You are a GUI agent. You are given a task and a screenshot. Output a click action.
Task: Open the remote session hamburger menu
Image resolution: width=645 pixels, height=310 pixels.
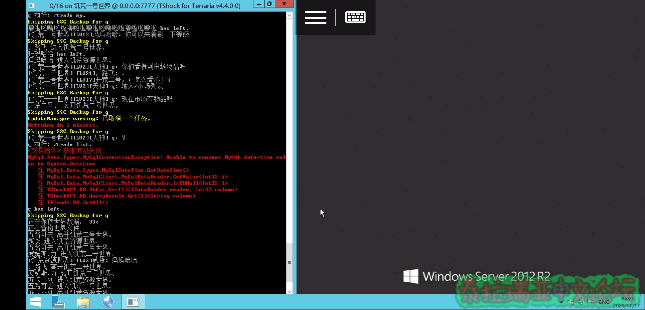click(315, 18)
